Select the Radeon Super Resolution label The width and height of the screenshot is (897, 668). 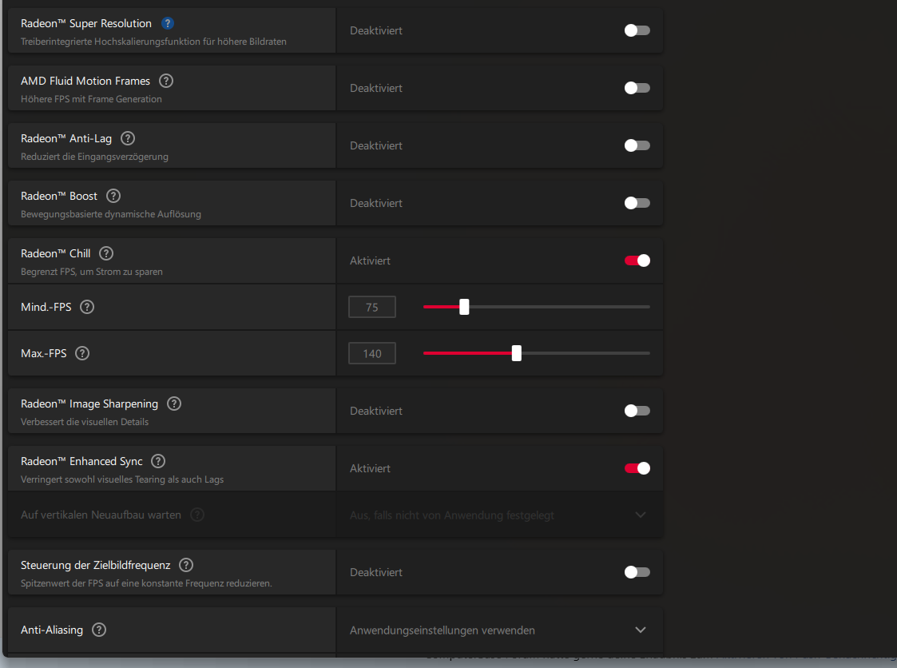point(85,23)
